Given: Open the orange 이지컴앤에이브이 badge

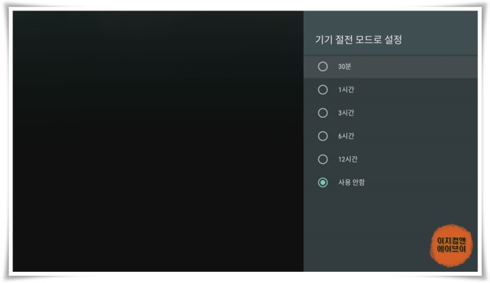Looking at the screenshot, I should coord(451,245).
